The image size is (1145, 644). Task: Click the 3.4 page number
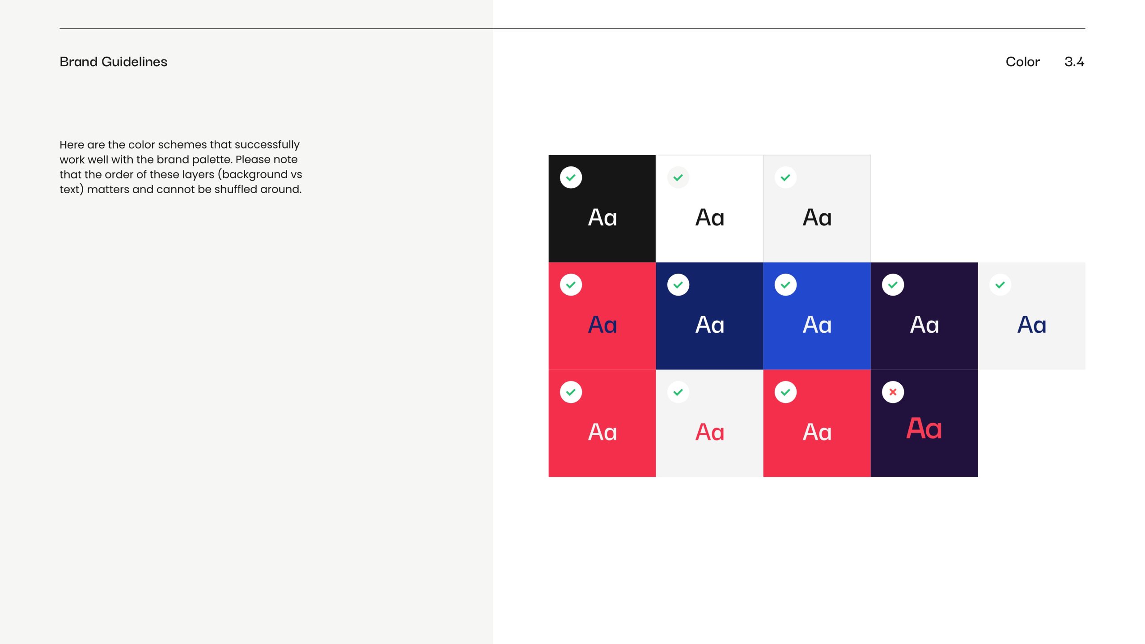tap(1074, 62)
